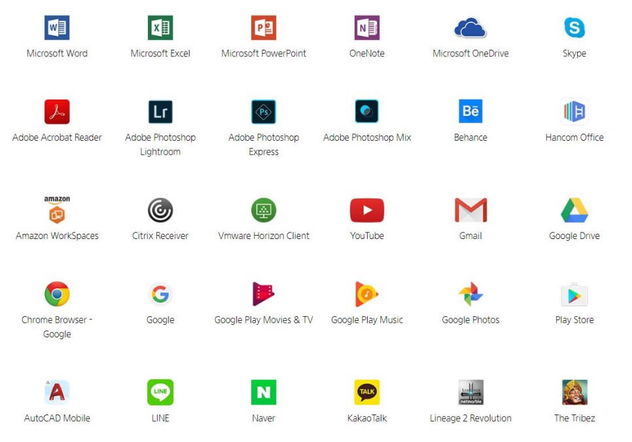This screenshot has height=442, width=632.
Task: Open the Adobe Acrobat Reader icon
Action: coord(57,111)
